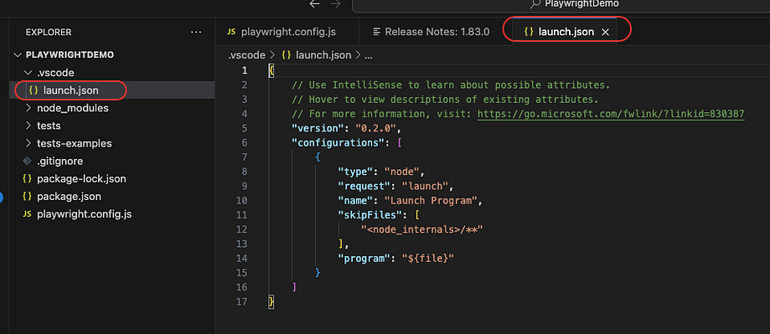Open package-lock.json file
Image resolution: width=770 pixels, height=334 pixels.
[112, 178]
